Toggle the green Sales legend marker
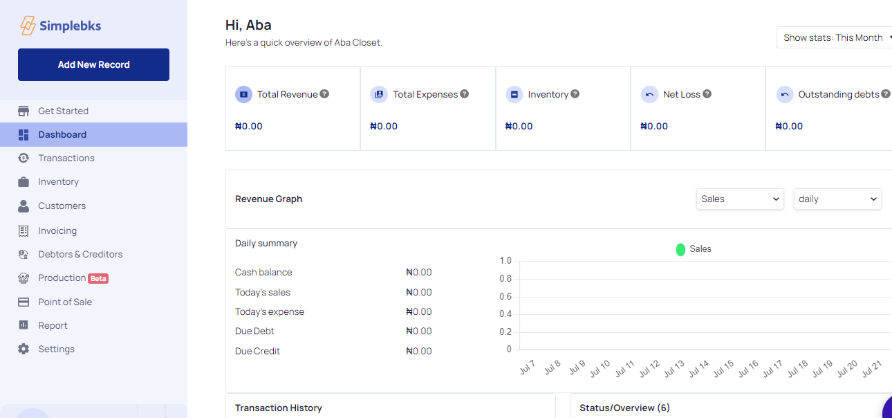 680,249
